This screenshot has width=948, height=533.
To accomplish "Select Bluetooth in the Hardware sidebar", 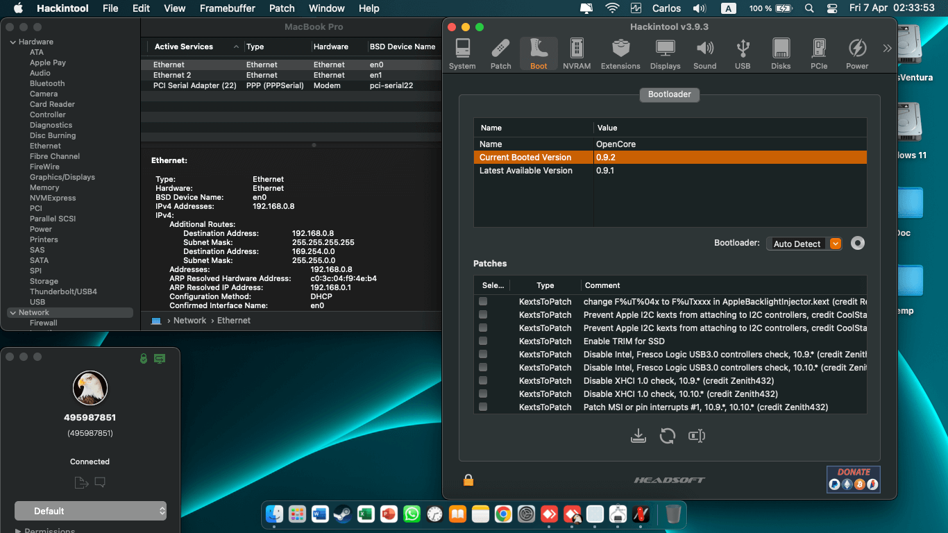I will coord(47,83).
